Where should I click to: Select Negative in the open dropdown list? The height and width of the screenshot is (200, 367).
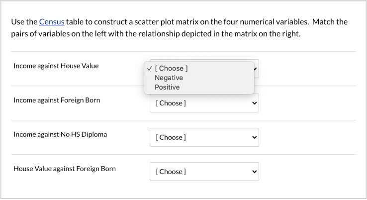tap(169, 78)
